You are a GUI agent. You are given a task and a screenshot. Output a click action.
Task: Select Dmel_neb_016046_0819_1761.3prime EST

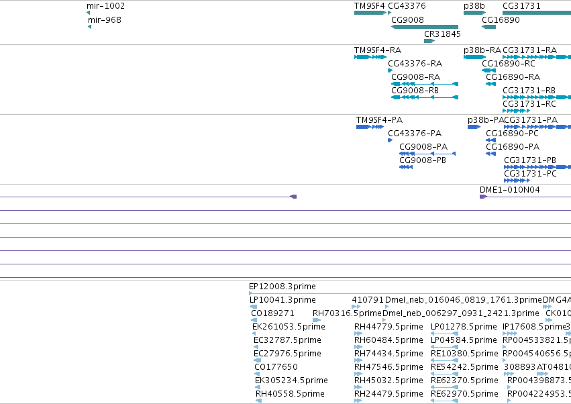click(x=387, y=307)
